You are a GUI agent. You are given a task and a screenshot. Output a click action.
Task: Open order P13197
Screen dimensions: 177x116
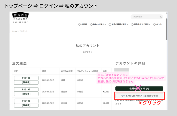[x=26, y=90]
